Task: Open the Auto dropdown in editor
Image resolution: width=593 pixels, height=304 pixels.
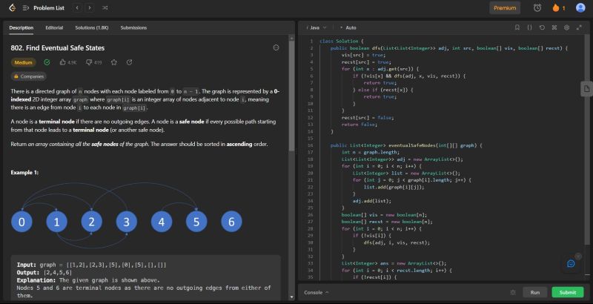Action: (x=348, y=27)
